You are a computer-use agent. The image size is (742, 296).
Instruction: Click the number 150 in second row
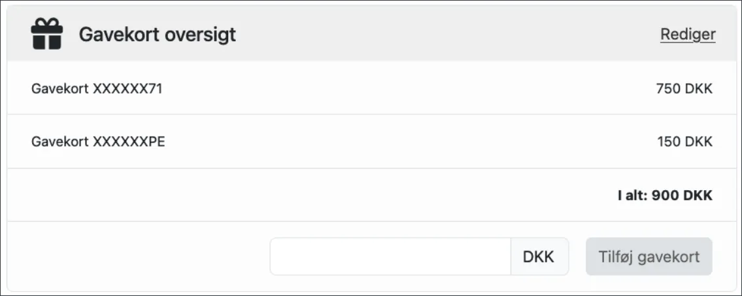coord(669,141)
